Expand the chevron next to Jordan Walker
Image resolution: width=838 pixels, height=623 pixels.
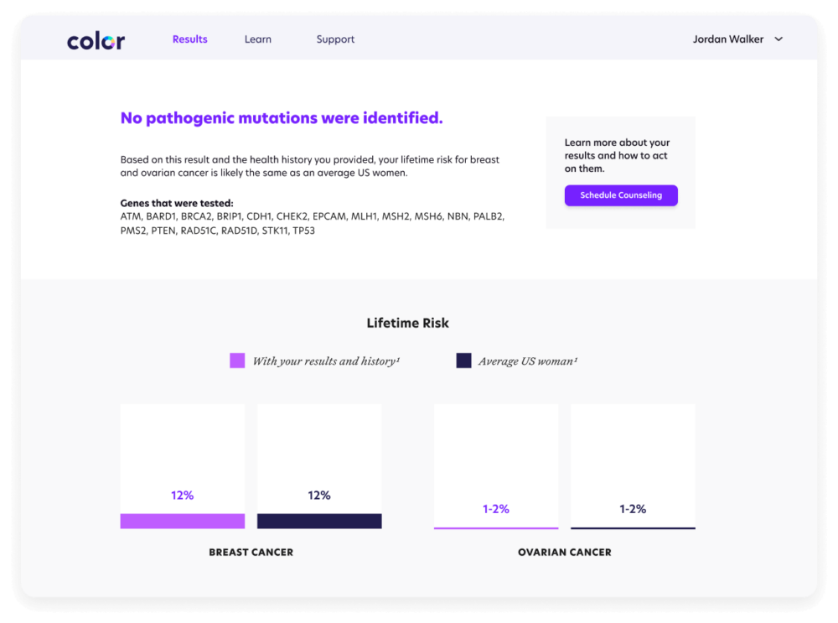779,39
